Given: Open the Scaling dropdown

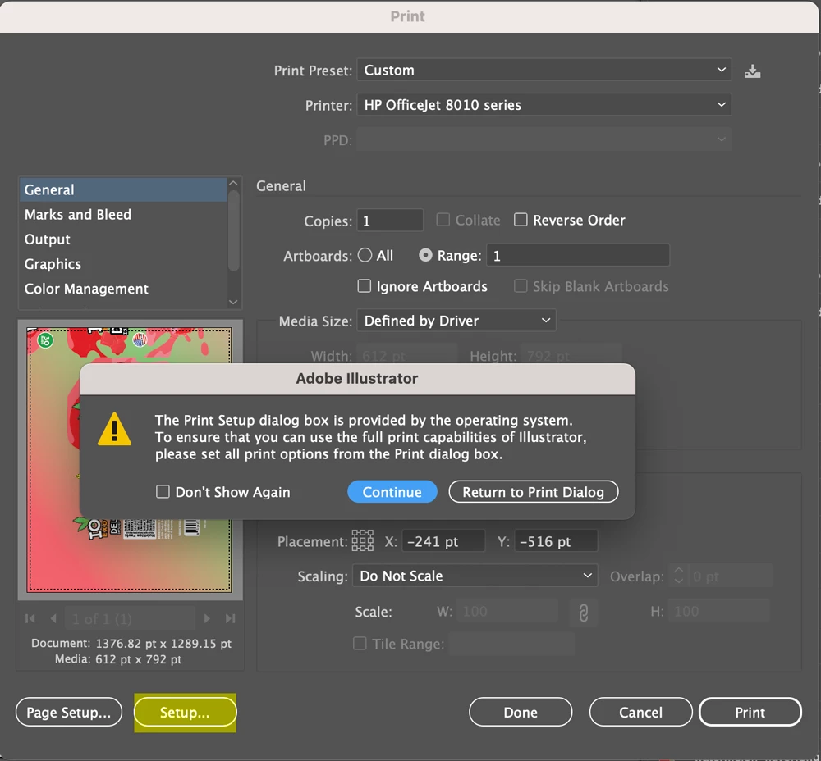Looking at the screenshot, I should coord(475,576).
